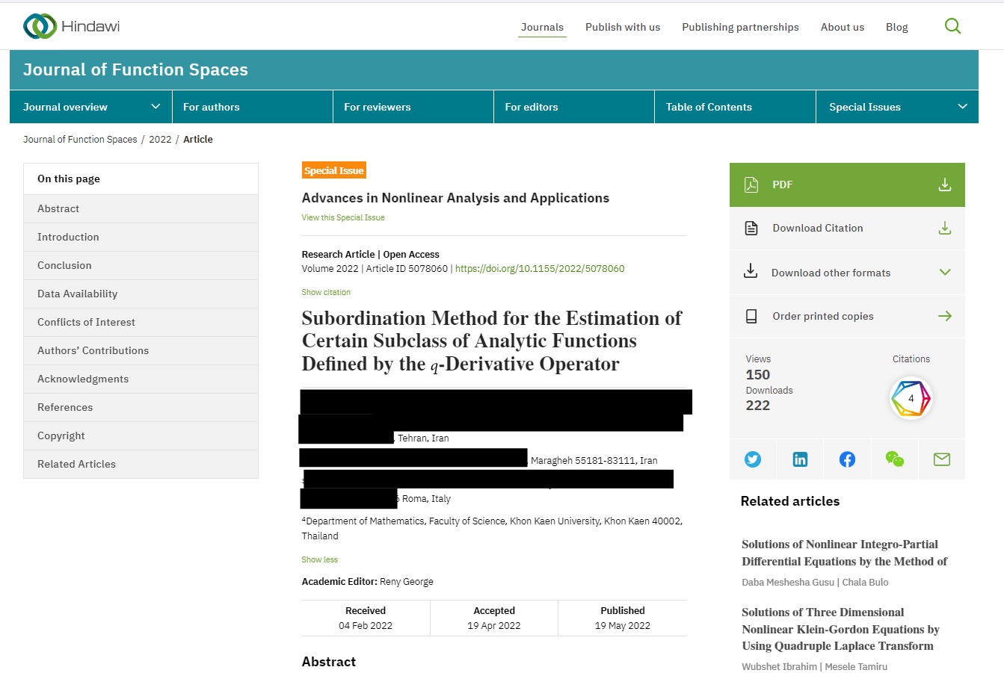Share article on Facebook

pyautogui.click(x=847, y=459)
